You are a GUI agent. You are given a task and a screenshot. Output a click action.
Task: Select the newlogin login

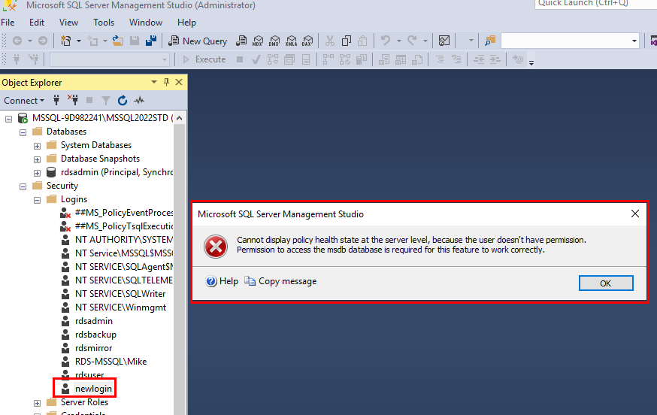coord(93,389)
